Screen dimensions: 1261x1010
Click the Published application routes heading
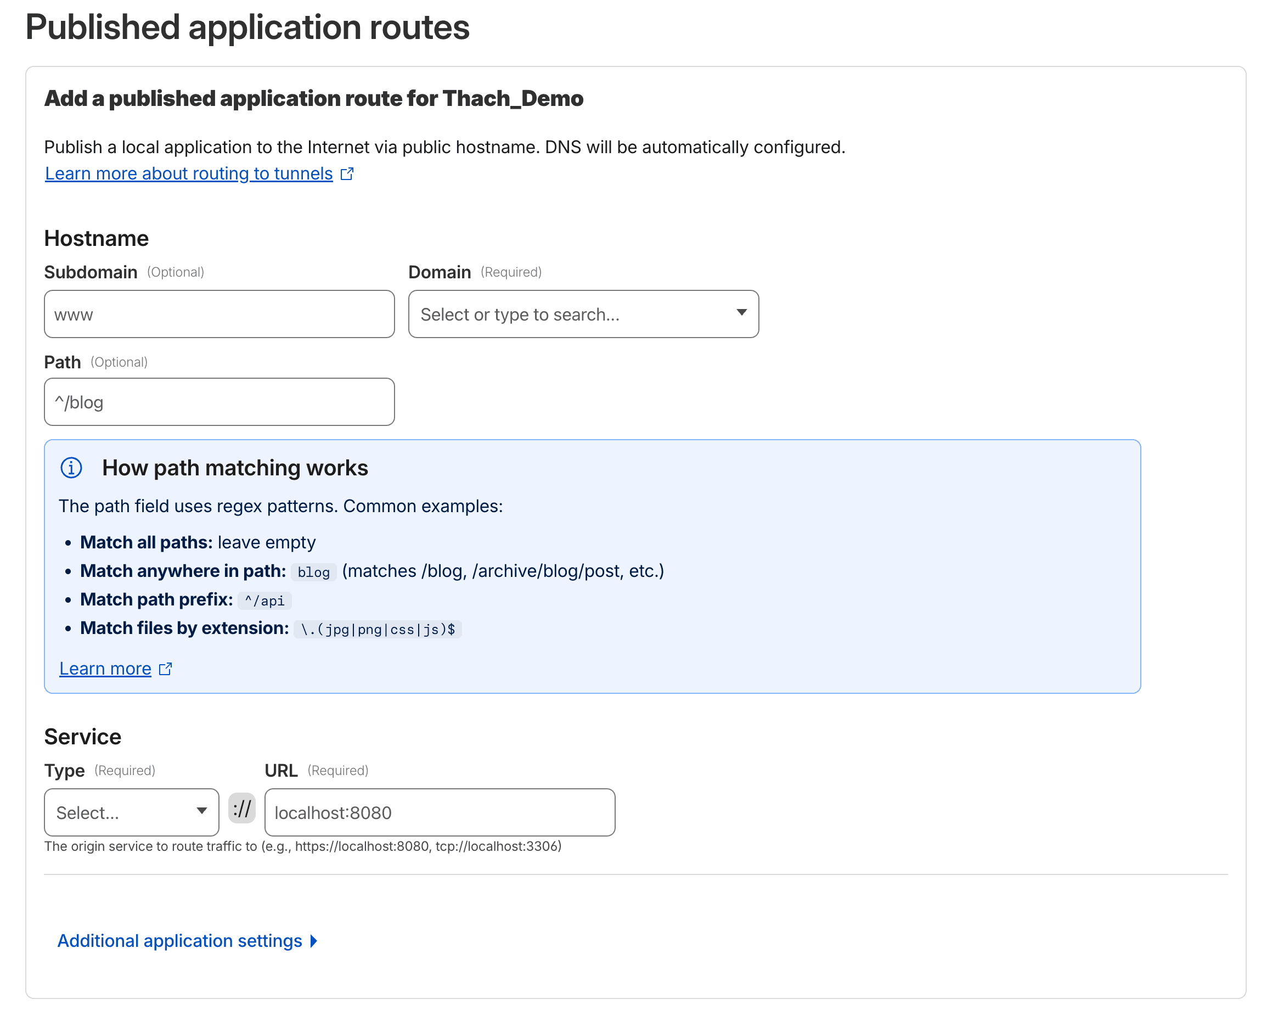click(247, 27)
